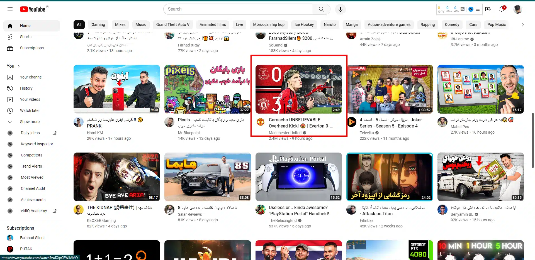Select the Gaming category chip

(98, 24)
